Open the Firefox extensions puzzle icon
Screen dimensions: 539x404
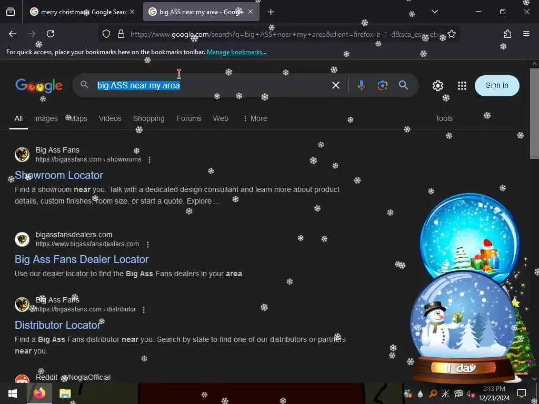coord(507,34)
